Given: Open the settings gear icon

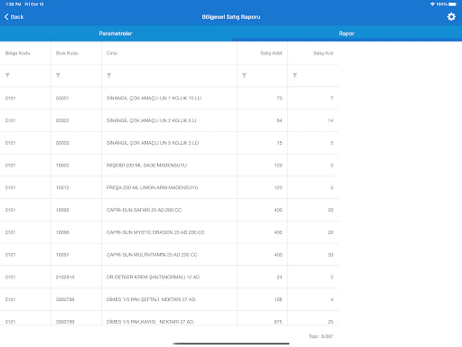Looking at the screenshot, I should [x=451, y=17].
